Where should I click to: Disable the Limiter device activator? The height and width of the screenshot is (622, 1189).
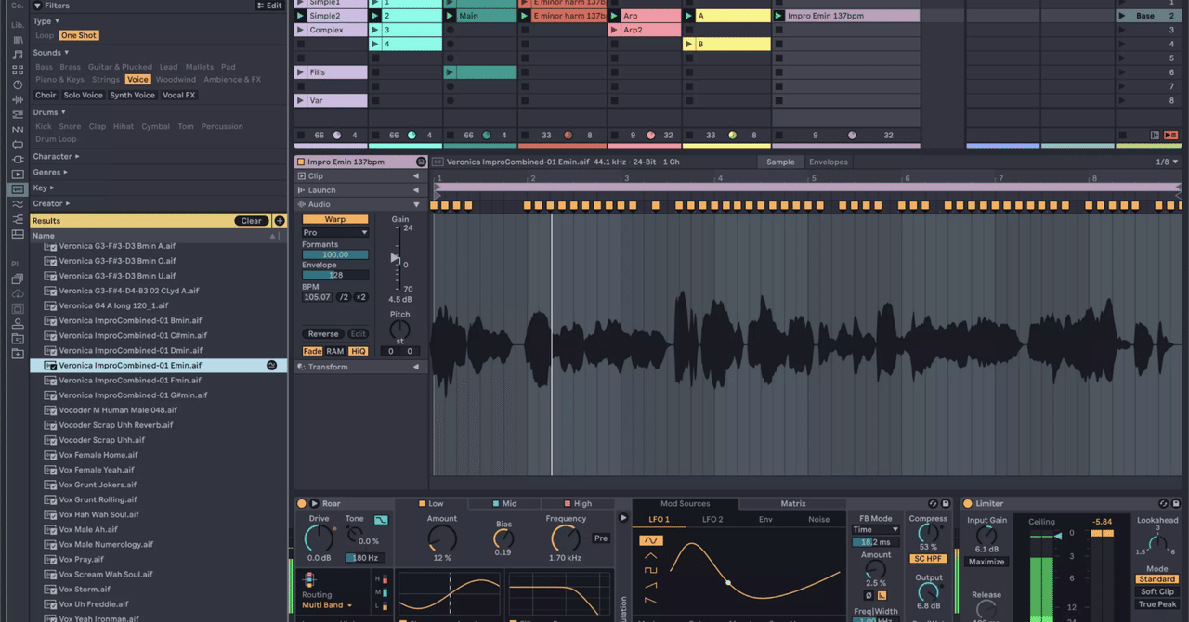click(x=969, y=504)
